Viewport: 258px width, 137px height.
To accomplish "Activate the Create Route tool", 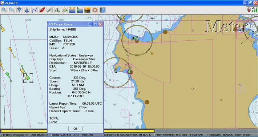I will 35,10.
